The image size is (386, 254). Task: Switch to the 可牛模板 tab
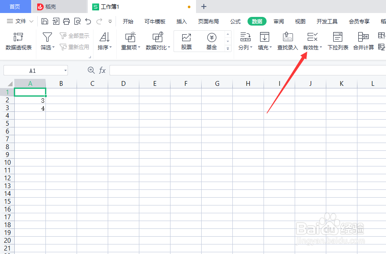pyautogui.click(x=155, y=21)
